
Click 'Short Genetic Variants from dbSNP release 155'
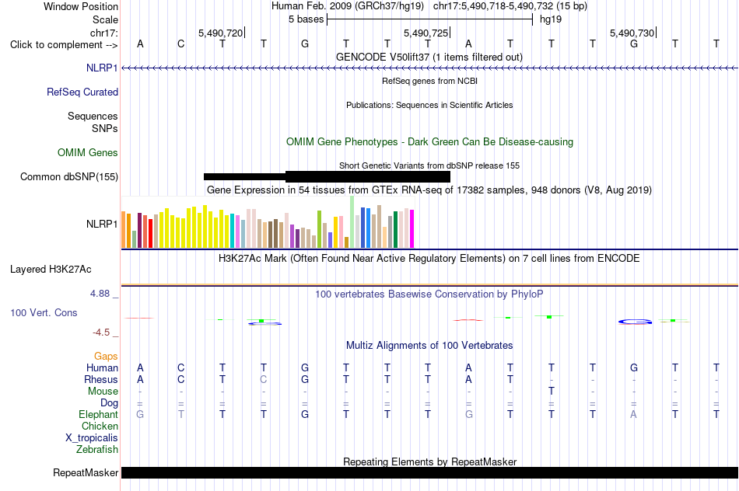pos(429,165)
